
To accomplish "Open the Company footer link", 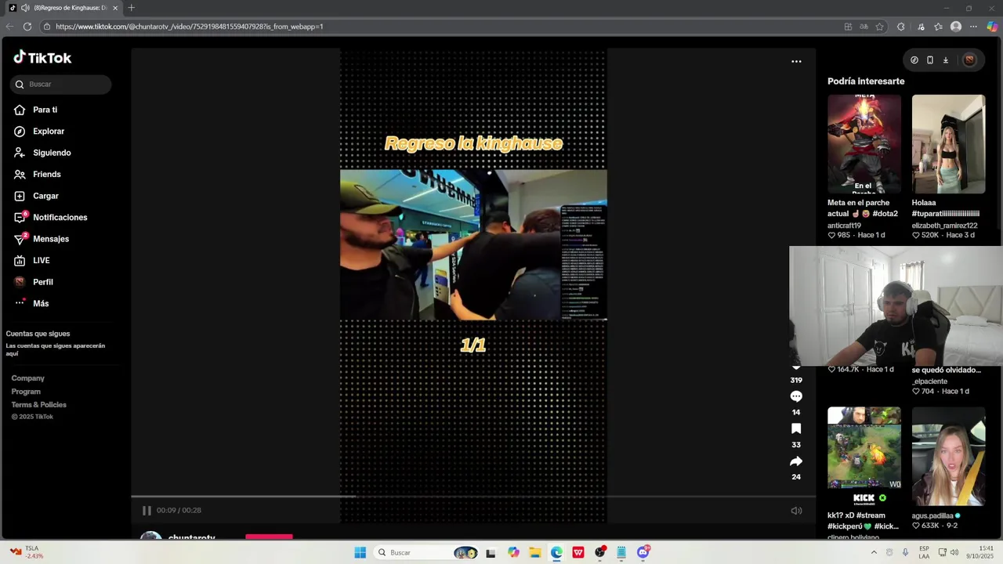I will [x=27, y=378].
